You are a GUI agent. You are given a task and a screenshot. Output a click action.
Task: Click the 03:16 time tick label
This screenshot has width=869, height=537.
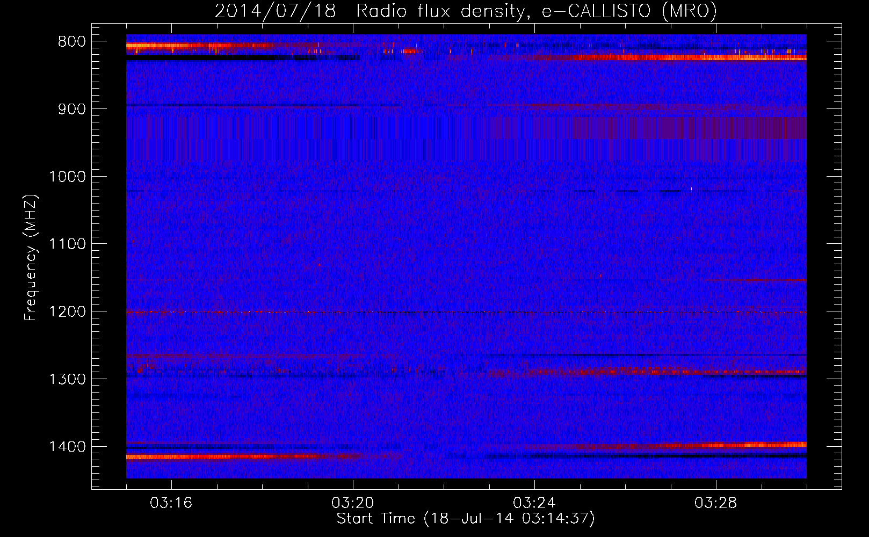click(x=171, y=503)
